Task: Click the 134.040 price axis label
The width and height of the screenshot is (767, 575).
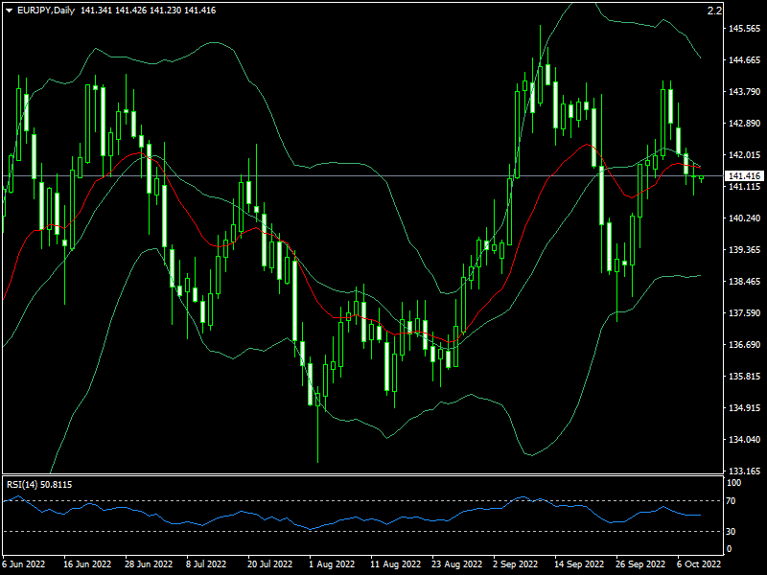Action: click(745, 440)
